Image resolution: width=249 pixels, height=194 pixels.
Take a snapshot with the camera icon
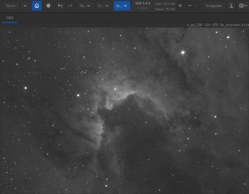coord(241,6)
